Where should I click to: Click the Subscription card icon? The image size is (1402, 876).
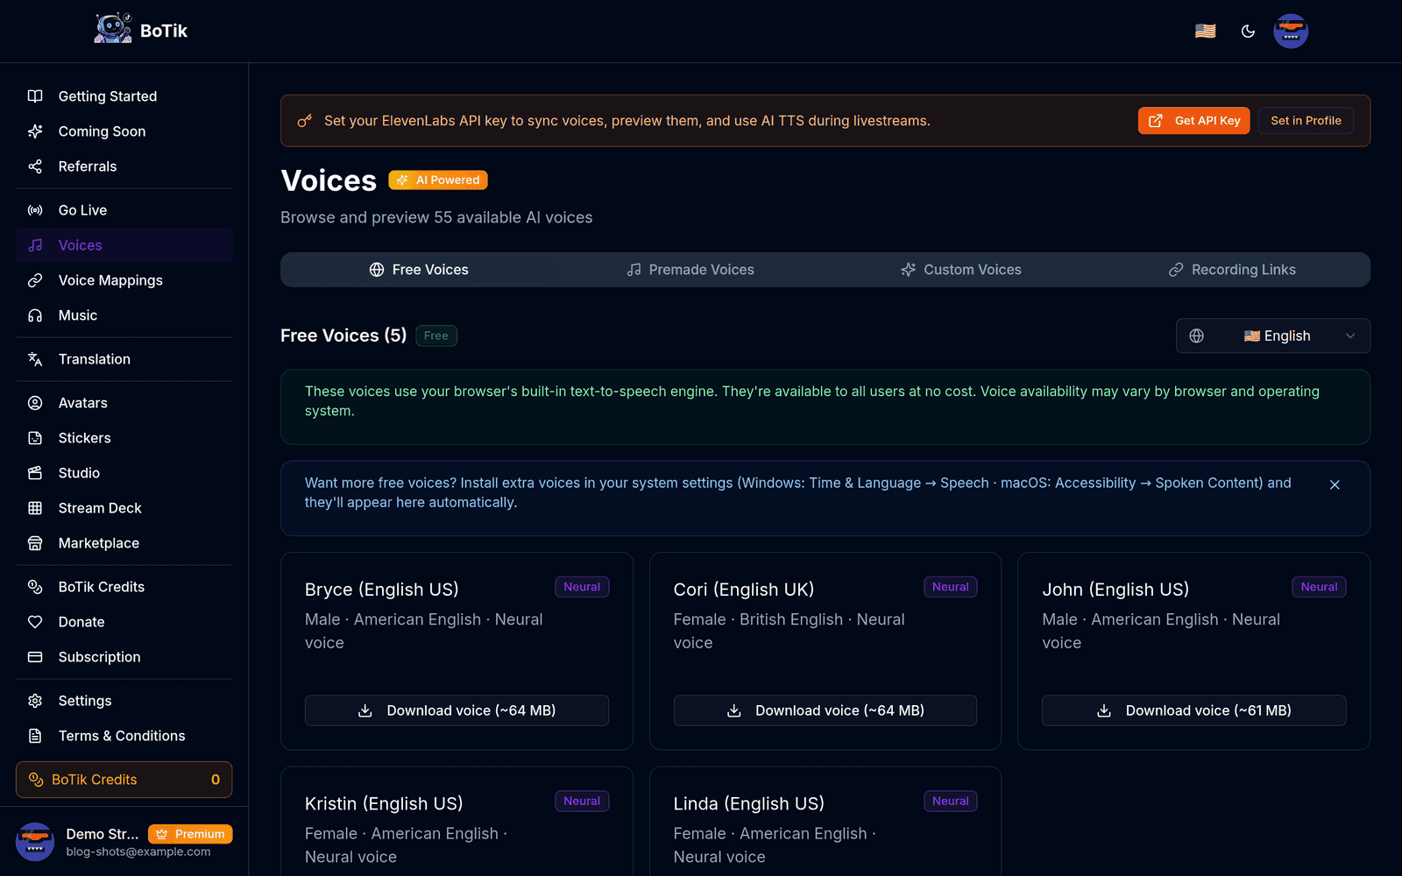tap(35, 657)
